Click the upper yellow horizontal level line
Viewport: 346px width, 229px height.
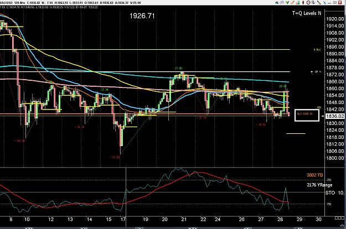pos(144,50)
